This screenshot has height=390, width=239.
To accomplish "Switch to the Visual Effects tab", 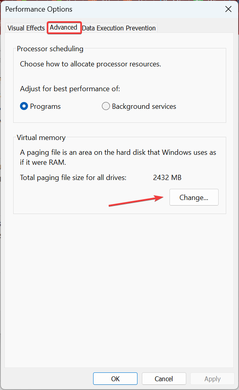I will point(26,28).
